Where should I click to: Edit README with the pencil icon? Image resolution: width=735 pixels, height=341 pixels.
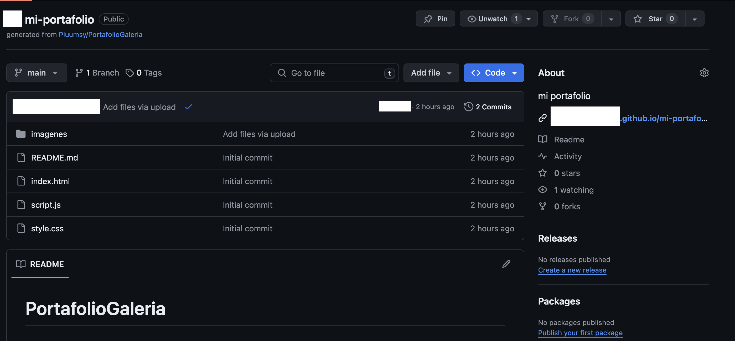[x=506, y=264]
